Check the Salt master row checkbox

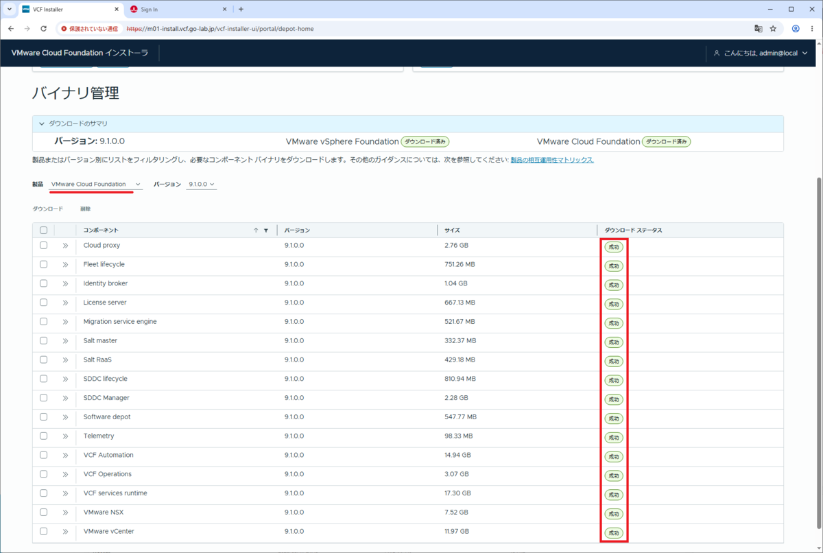click(x=44, y=340)
